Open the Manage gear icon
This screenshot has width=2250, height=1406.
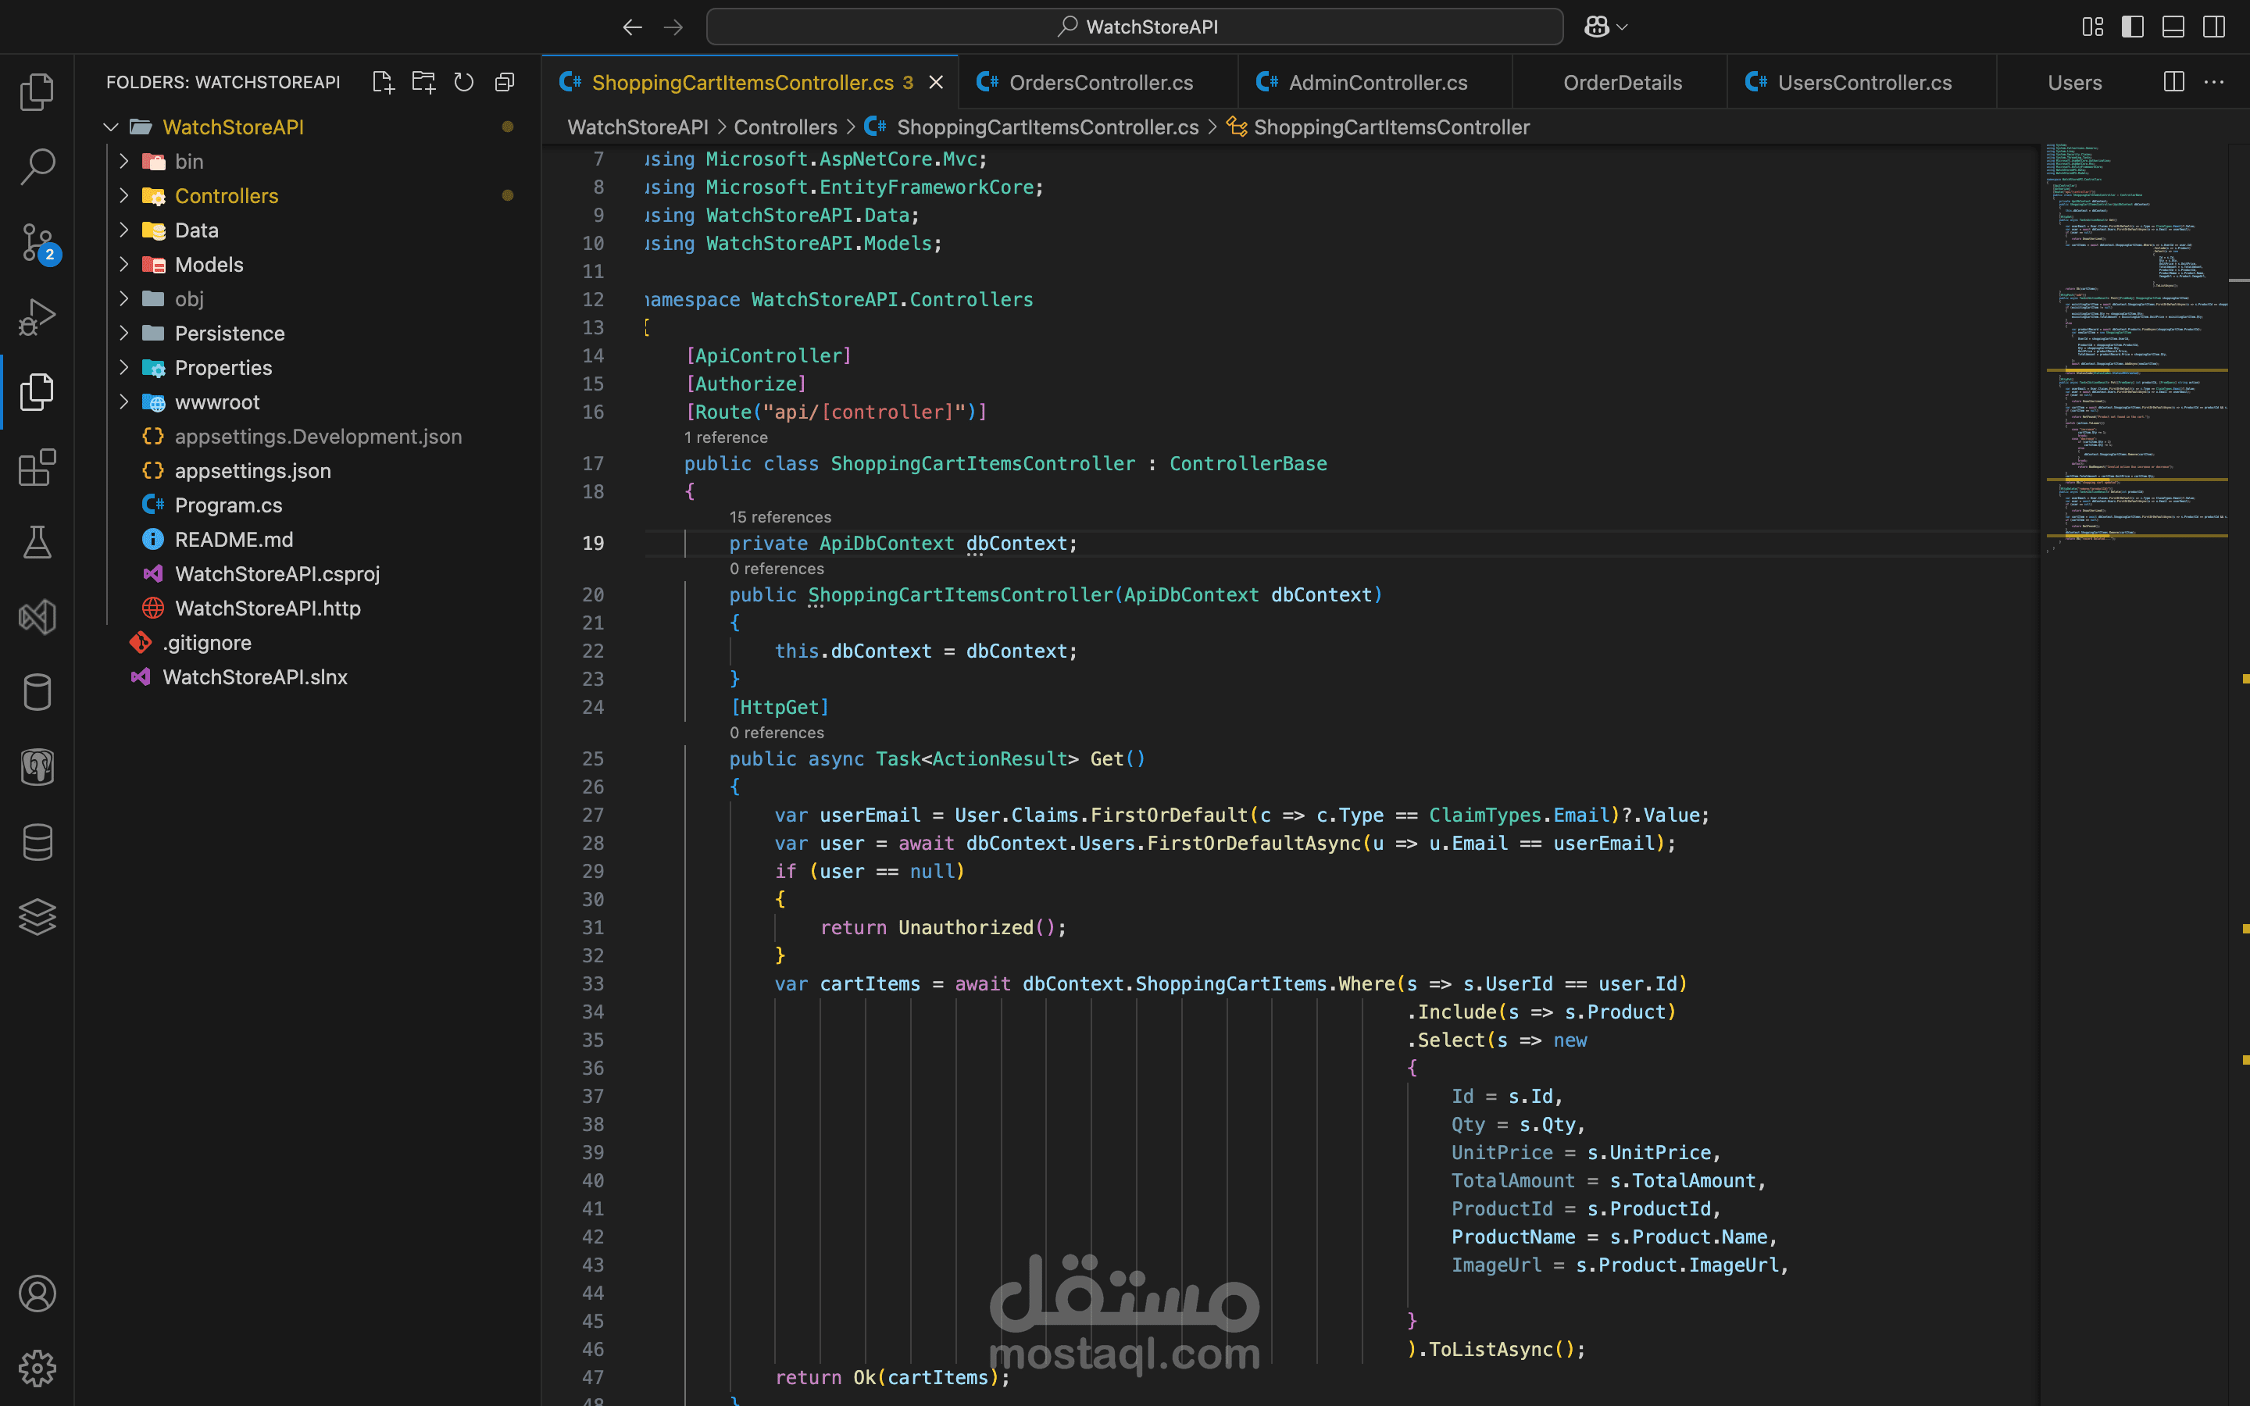(x=37, y=1368)
